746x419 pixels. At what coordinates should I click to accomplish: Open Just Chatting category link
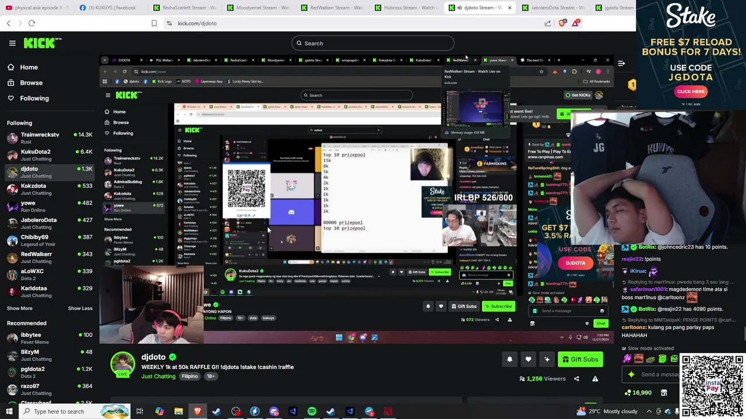point(158,377)
